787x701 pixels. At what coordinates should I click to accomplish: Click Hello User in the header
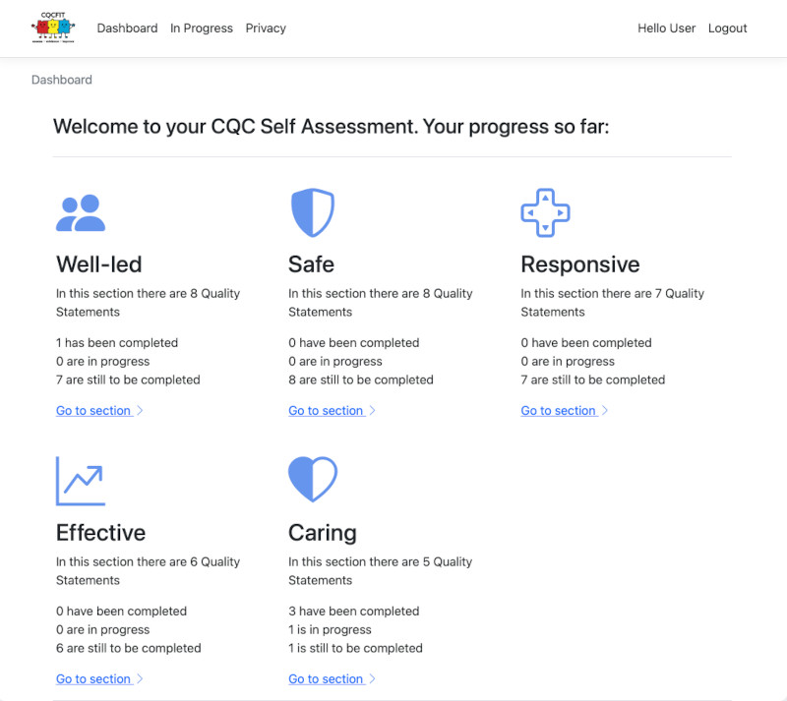666,29
